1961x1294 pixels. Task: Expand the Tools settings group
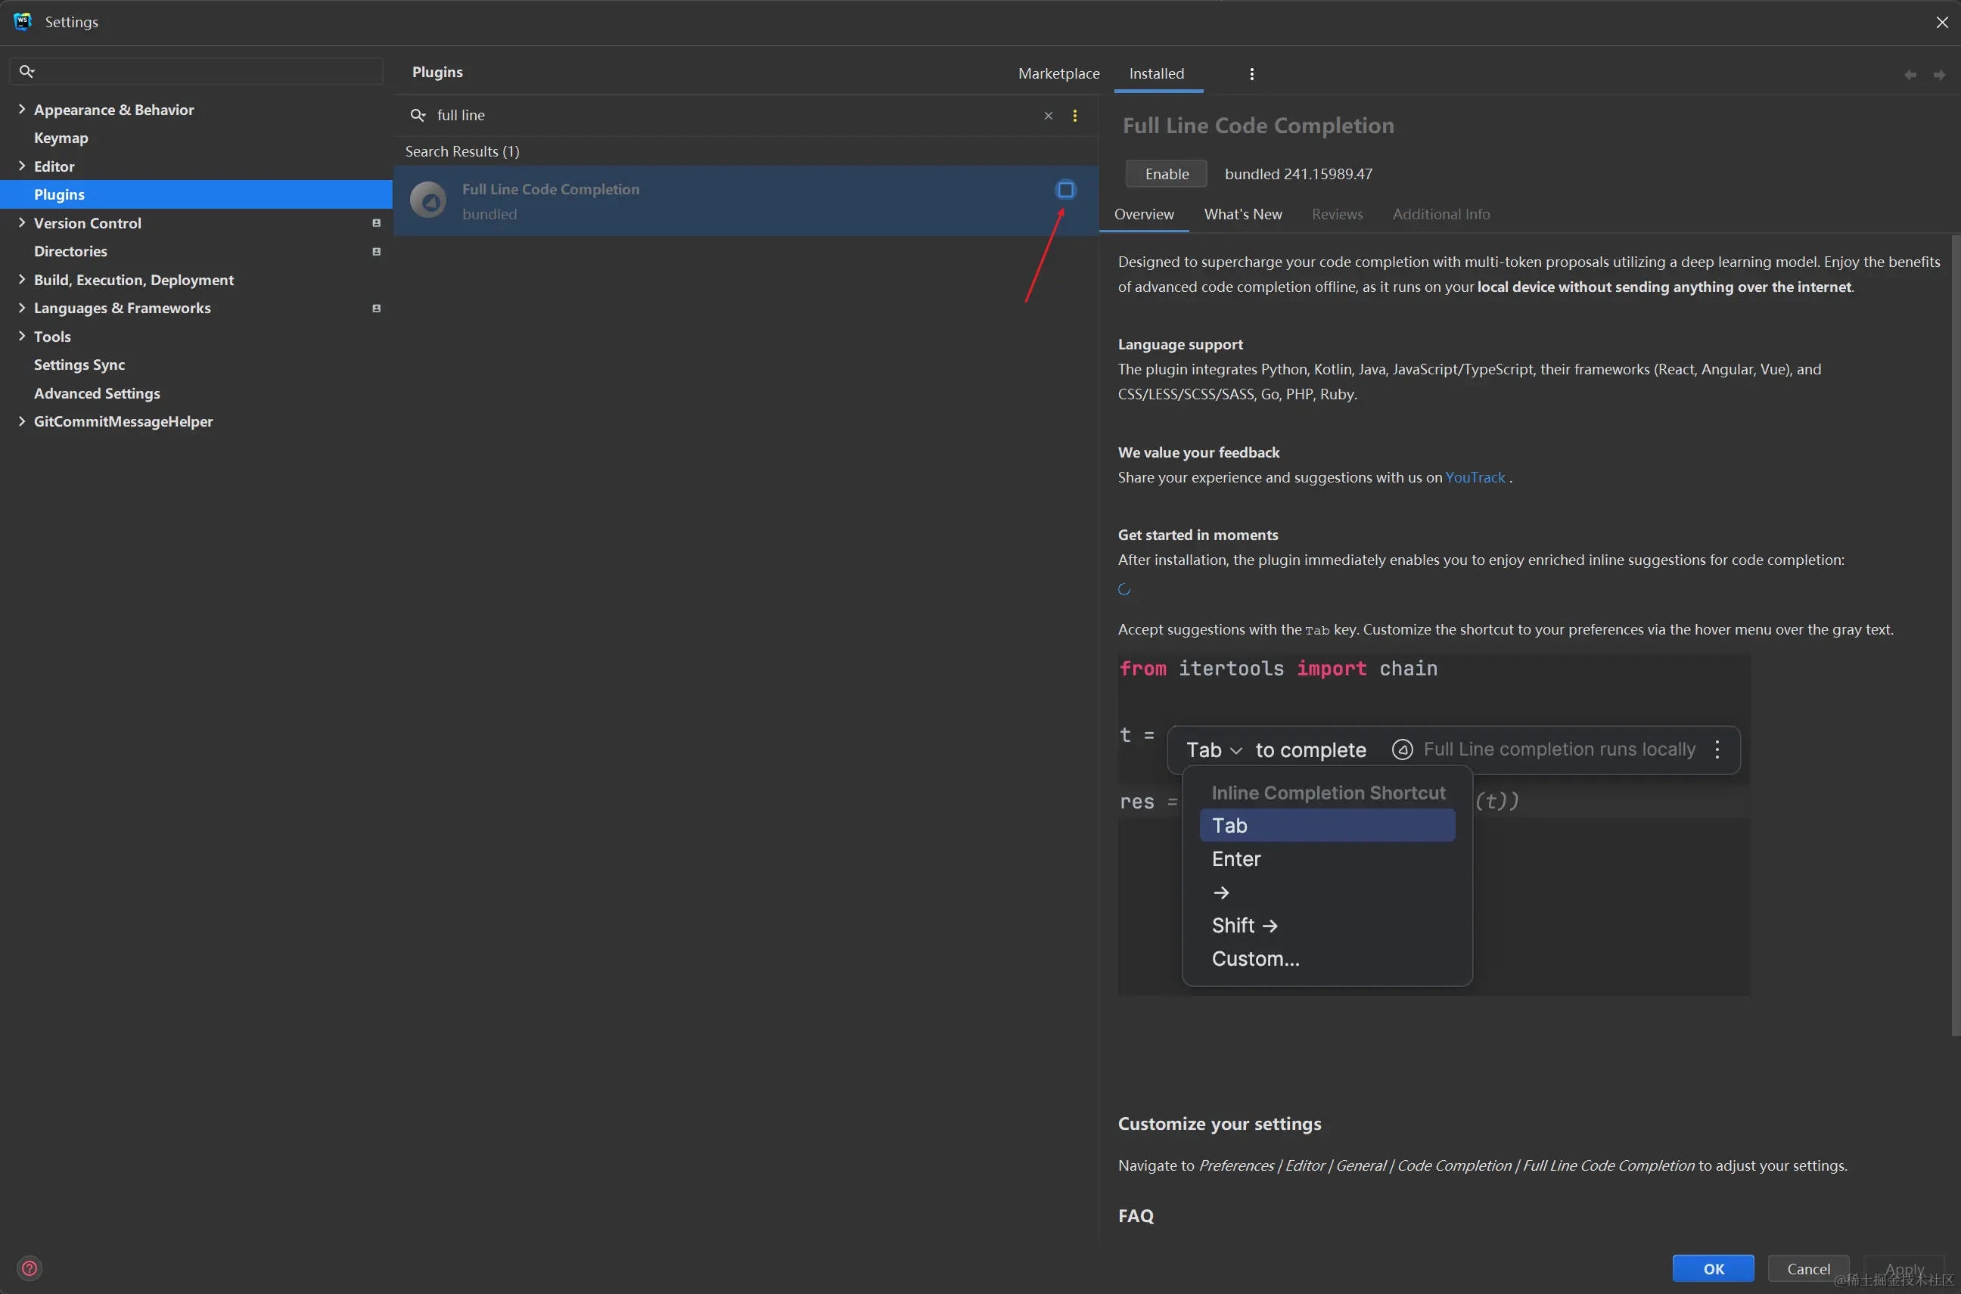[x=21, y=336]
